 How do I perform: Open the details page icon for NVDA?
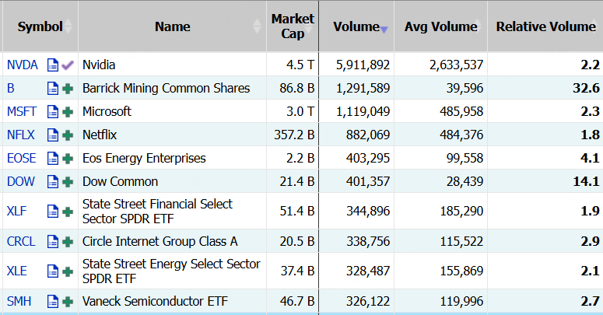point(53,65)
